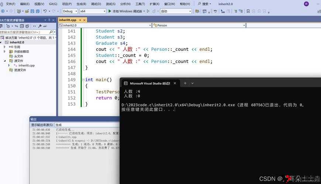Image resolution: width=321 pixels, height=184 pixels.
Task: Click the collapse all icon in Solution Explorer
Action: (22, 26)
